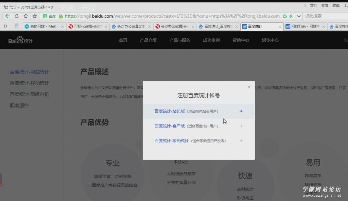Click the browser home icon
The image size is (348, 201).
(x=25, y=16)
